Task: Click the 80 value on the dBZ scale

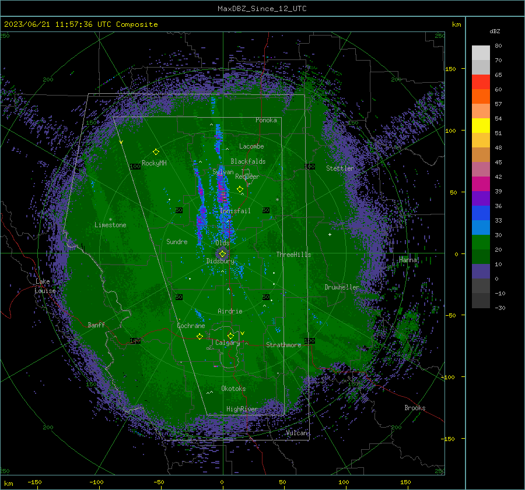Action: coord(498,46)
